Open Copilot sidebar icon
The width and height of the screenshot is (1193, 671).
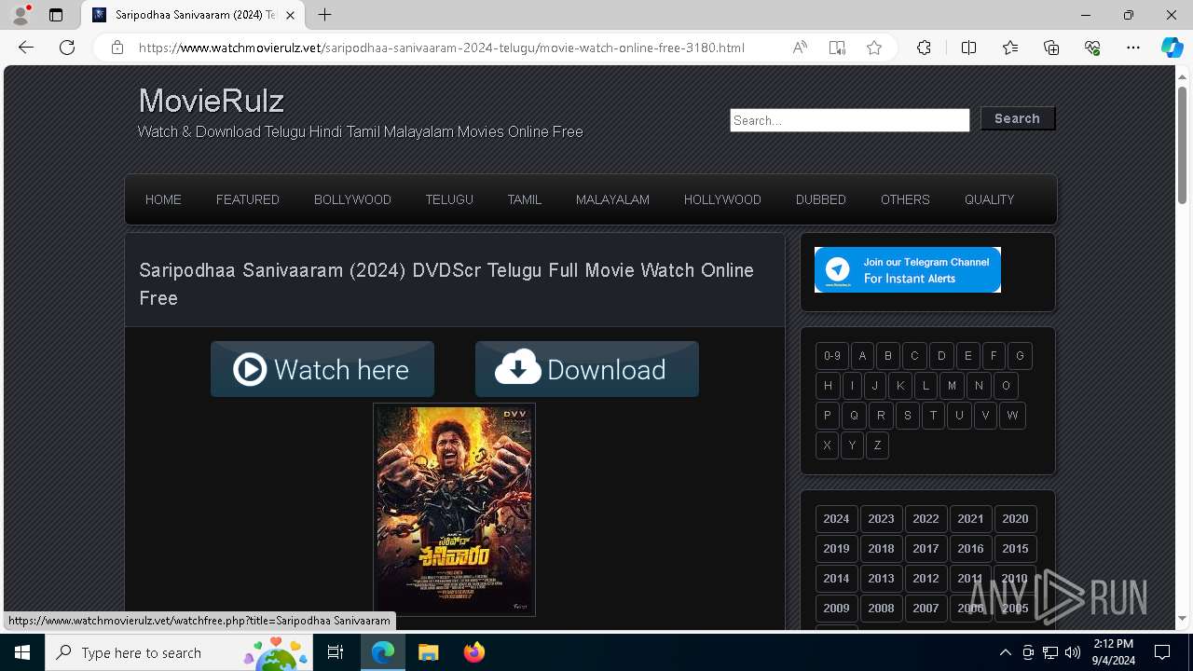pyautogui.click(x=1172, y=48)
